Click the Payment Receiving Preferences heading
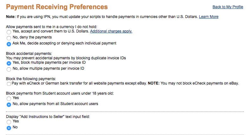 [x=57, y=7]
